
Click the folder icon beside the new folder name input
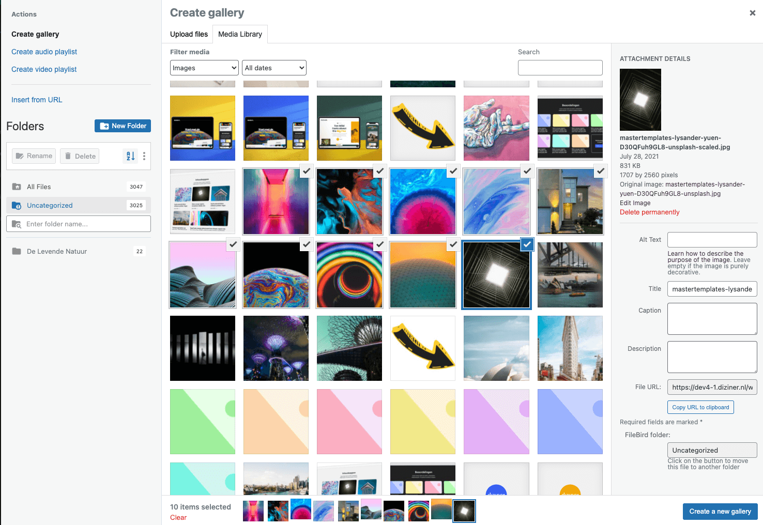(x=17, y=224)
